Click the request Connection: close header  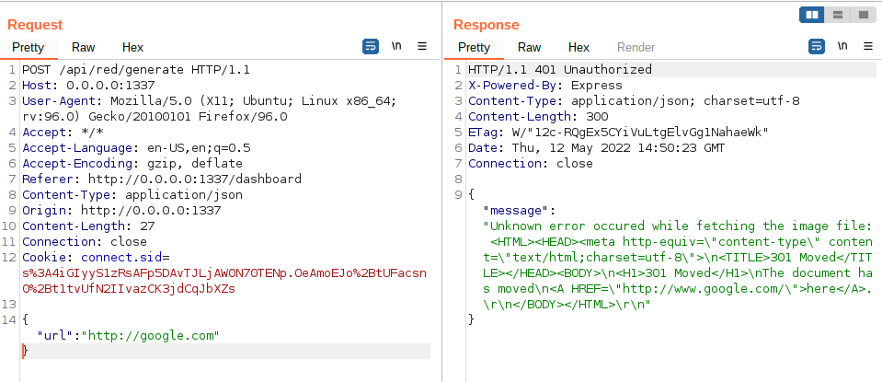85,242
